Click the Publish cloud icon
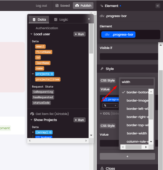This screenshot has height=170, width=163. pyautogui.click(x=77, y=5)
